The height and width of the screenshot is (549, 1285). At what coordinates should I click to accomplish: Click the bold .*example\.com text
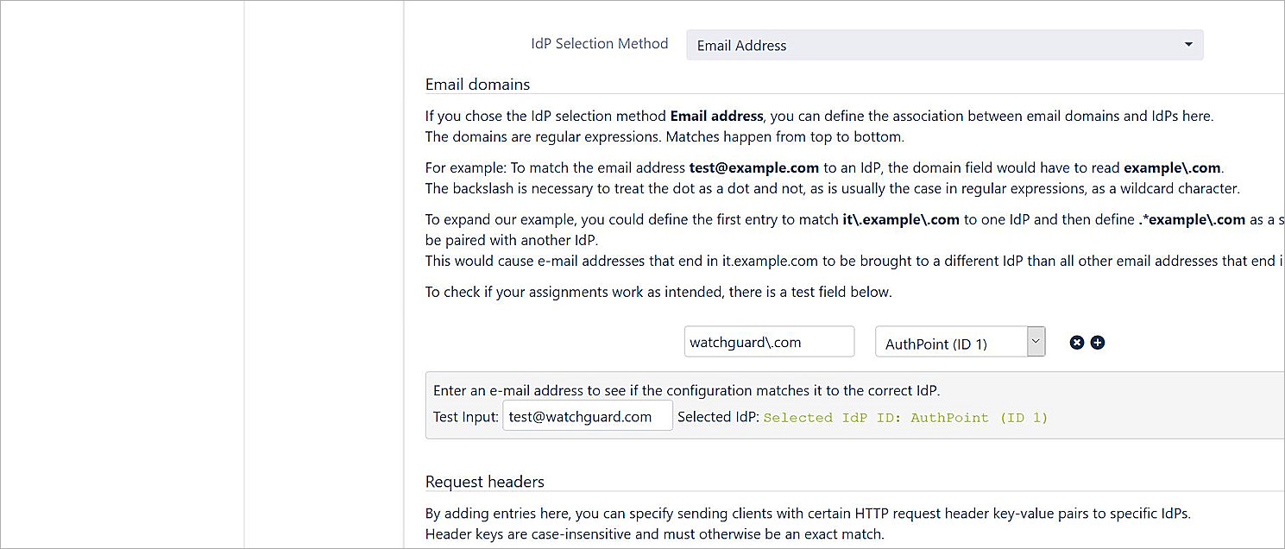point(1191,219)
